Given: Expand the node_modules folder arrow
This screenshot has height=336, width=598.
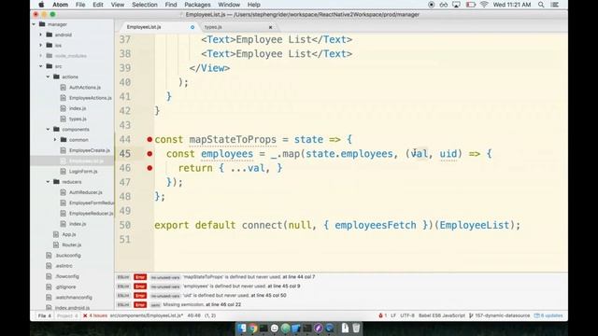Looking at the screenshot, I should click(41, 56).
